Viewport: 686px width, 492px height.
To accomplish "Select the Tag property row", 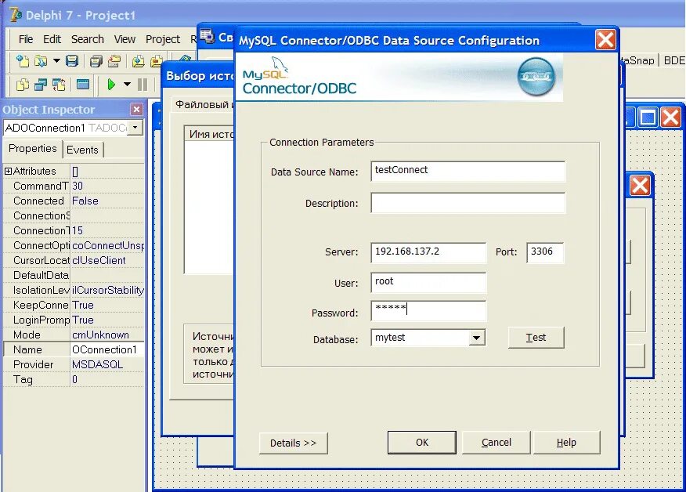I will pos(74,379).
